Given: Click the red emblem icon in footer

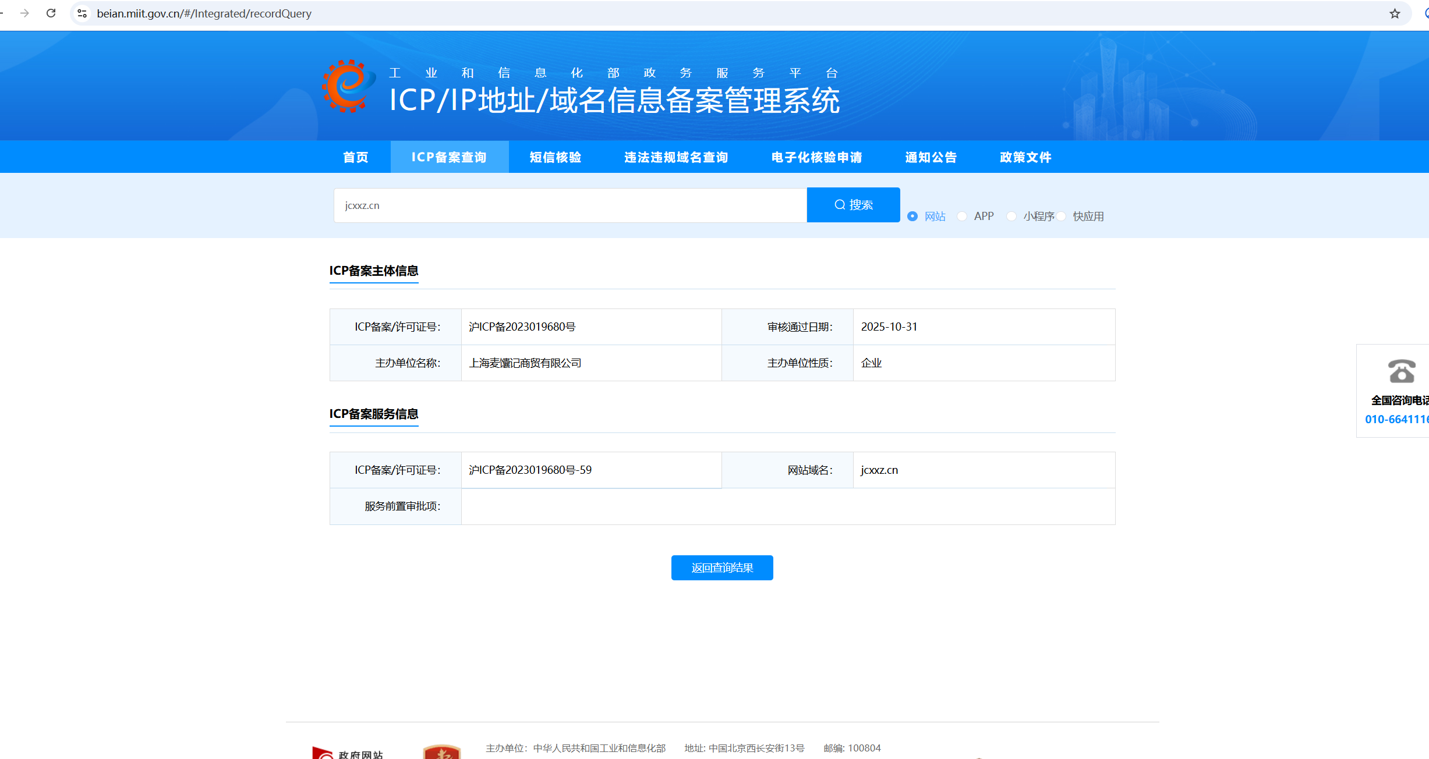Looking at the screenshot, I should [441, 751].
